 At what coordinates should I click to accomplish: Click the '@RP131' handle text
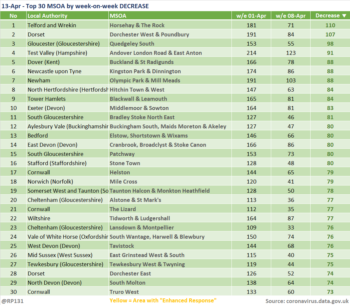[x=12, y=301]
